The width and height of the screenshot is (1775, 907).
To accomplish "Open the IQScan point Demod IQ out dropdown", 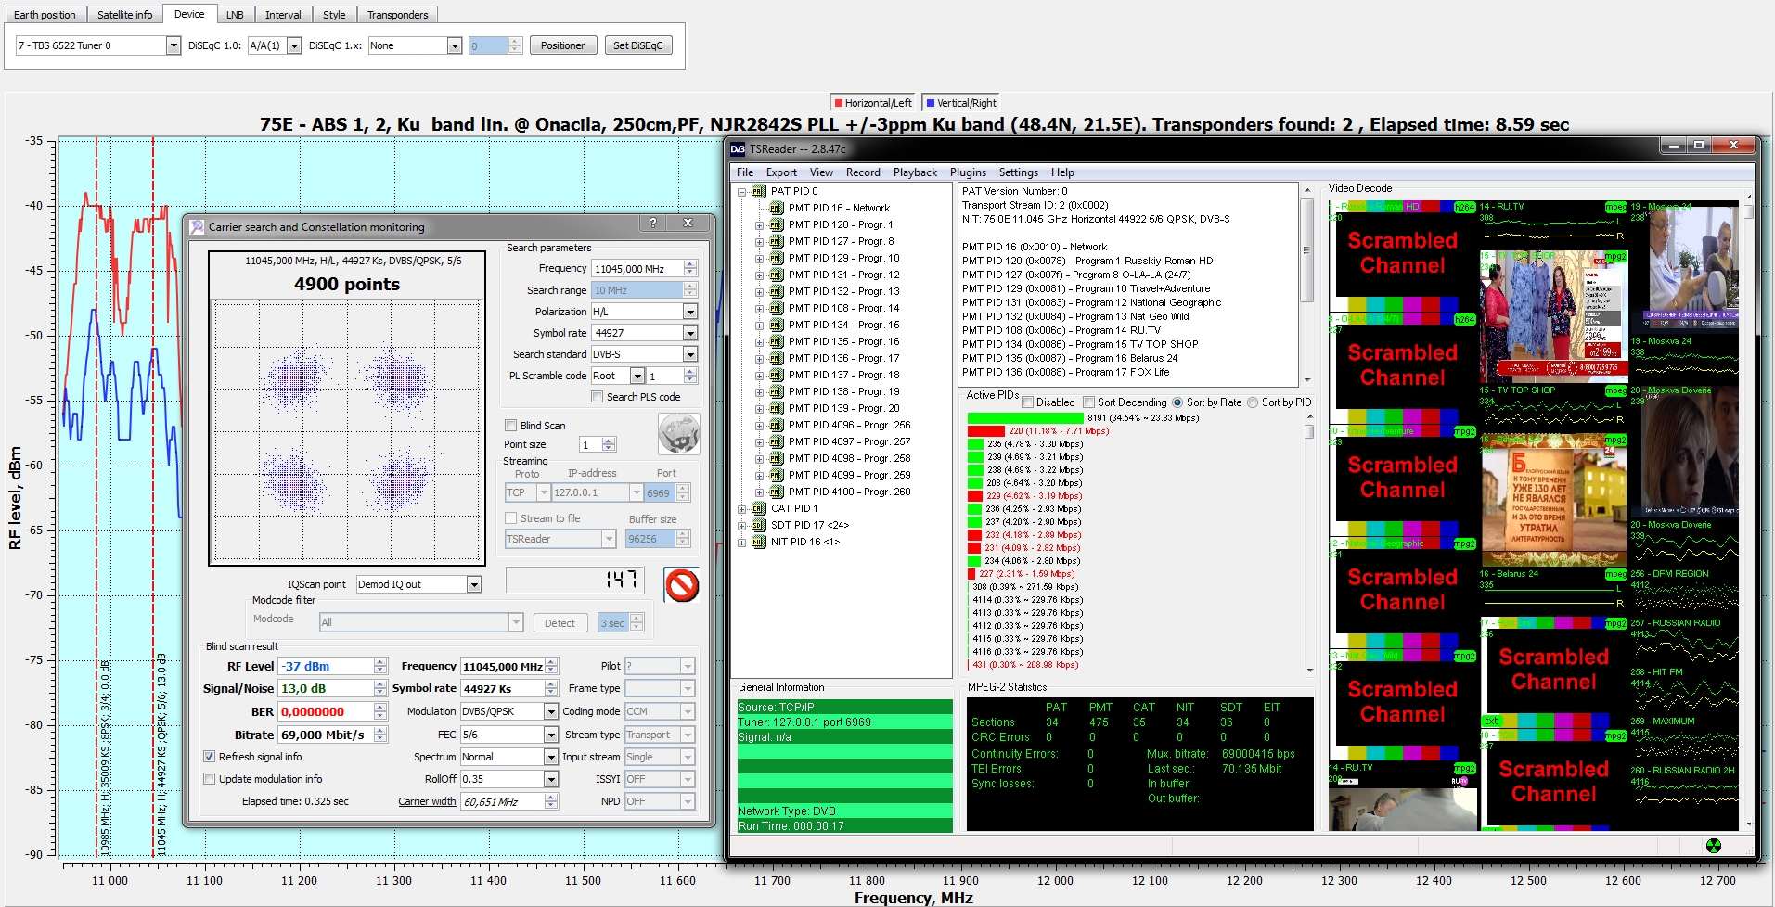I will coord(474,584).
